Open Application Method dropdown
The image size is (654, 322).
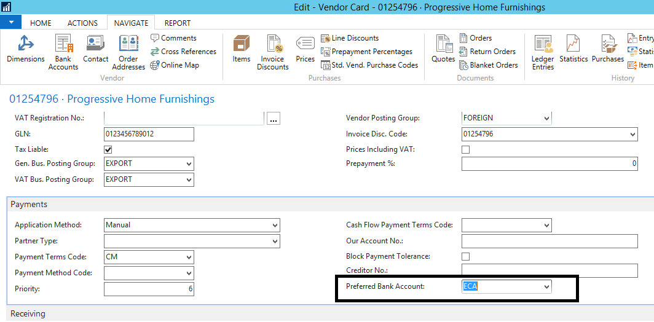(275, 226)
